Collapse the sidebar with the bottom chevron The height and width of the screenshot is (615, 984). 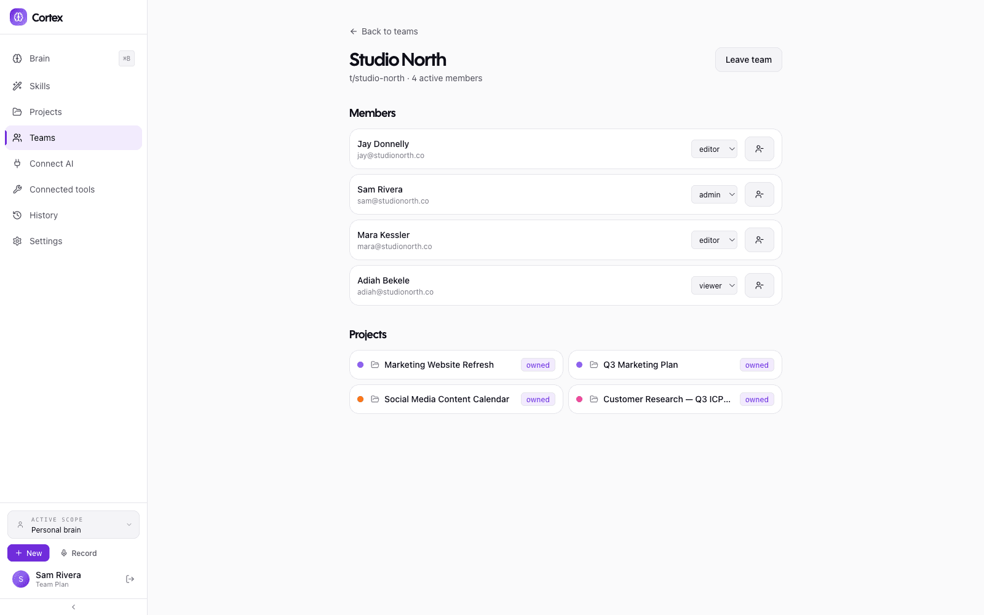click(x=73, y=607)
